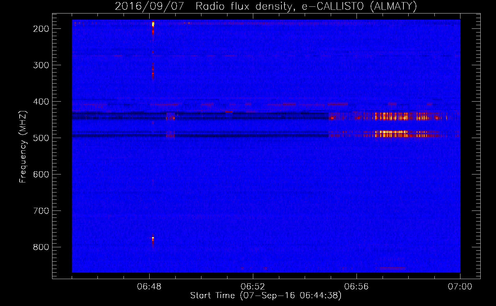Click the 200 frequency tick label
This screenshot has height=306, width=496.
(x=41, y=29)
